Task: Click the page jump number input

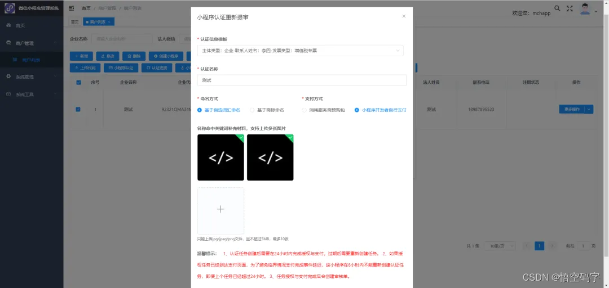Action: (x=582, y=246)
